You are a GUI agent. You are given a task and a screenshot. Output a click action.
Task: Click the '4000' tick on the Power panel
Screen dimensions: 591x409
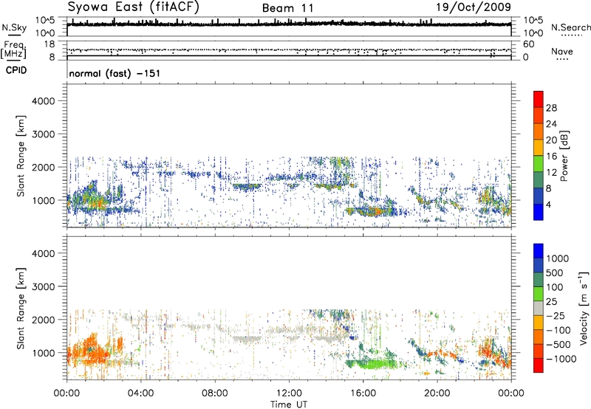[x=44, y=101]
